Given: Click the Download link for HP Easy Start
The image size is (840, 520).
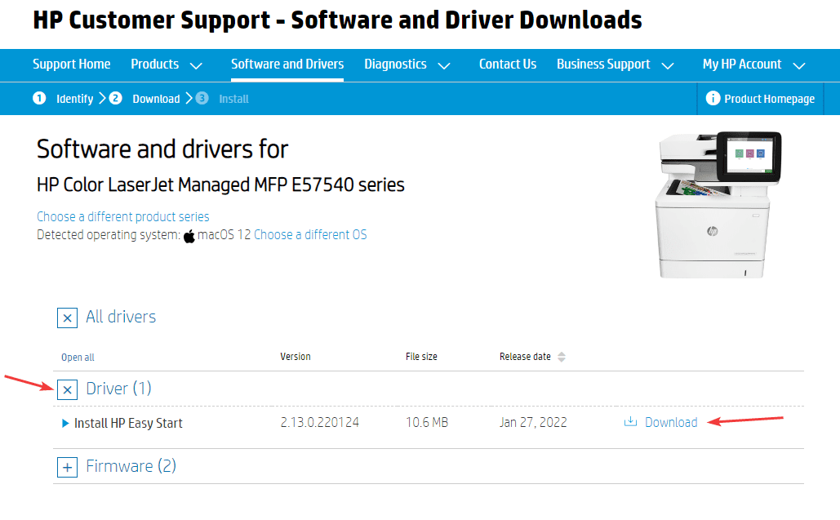Looking at the screenshot, I should (671, 422).
